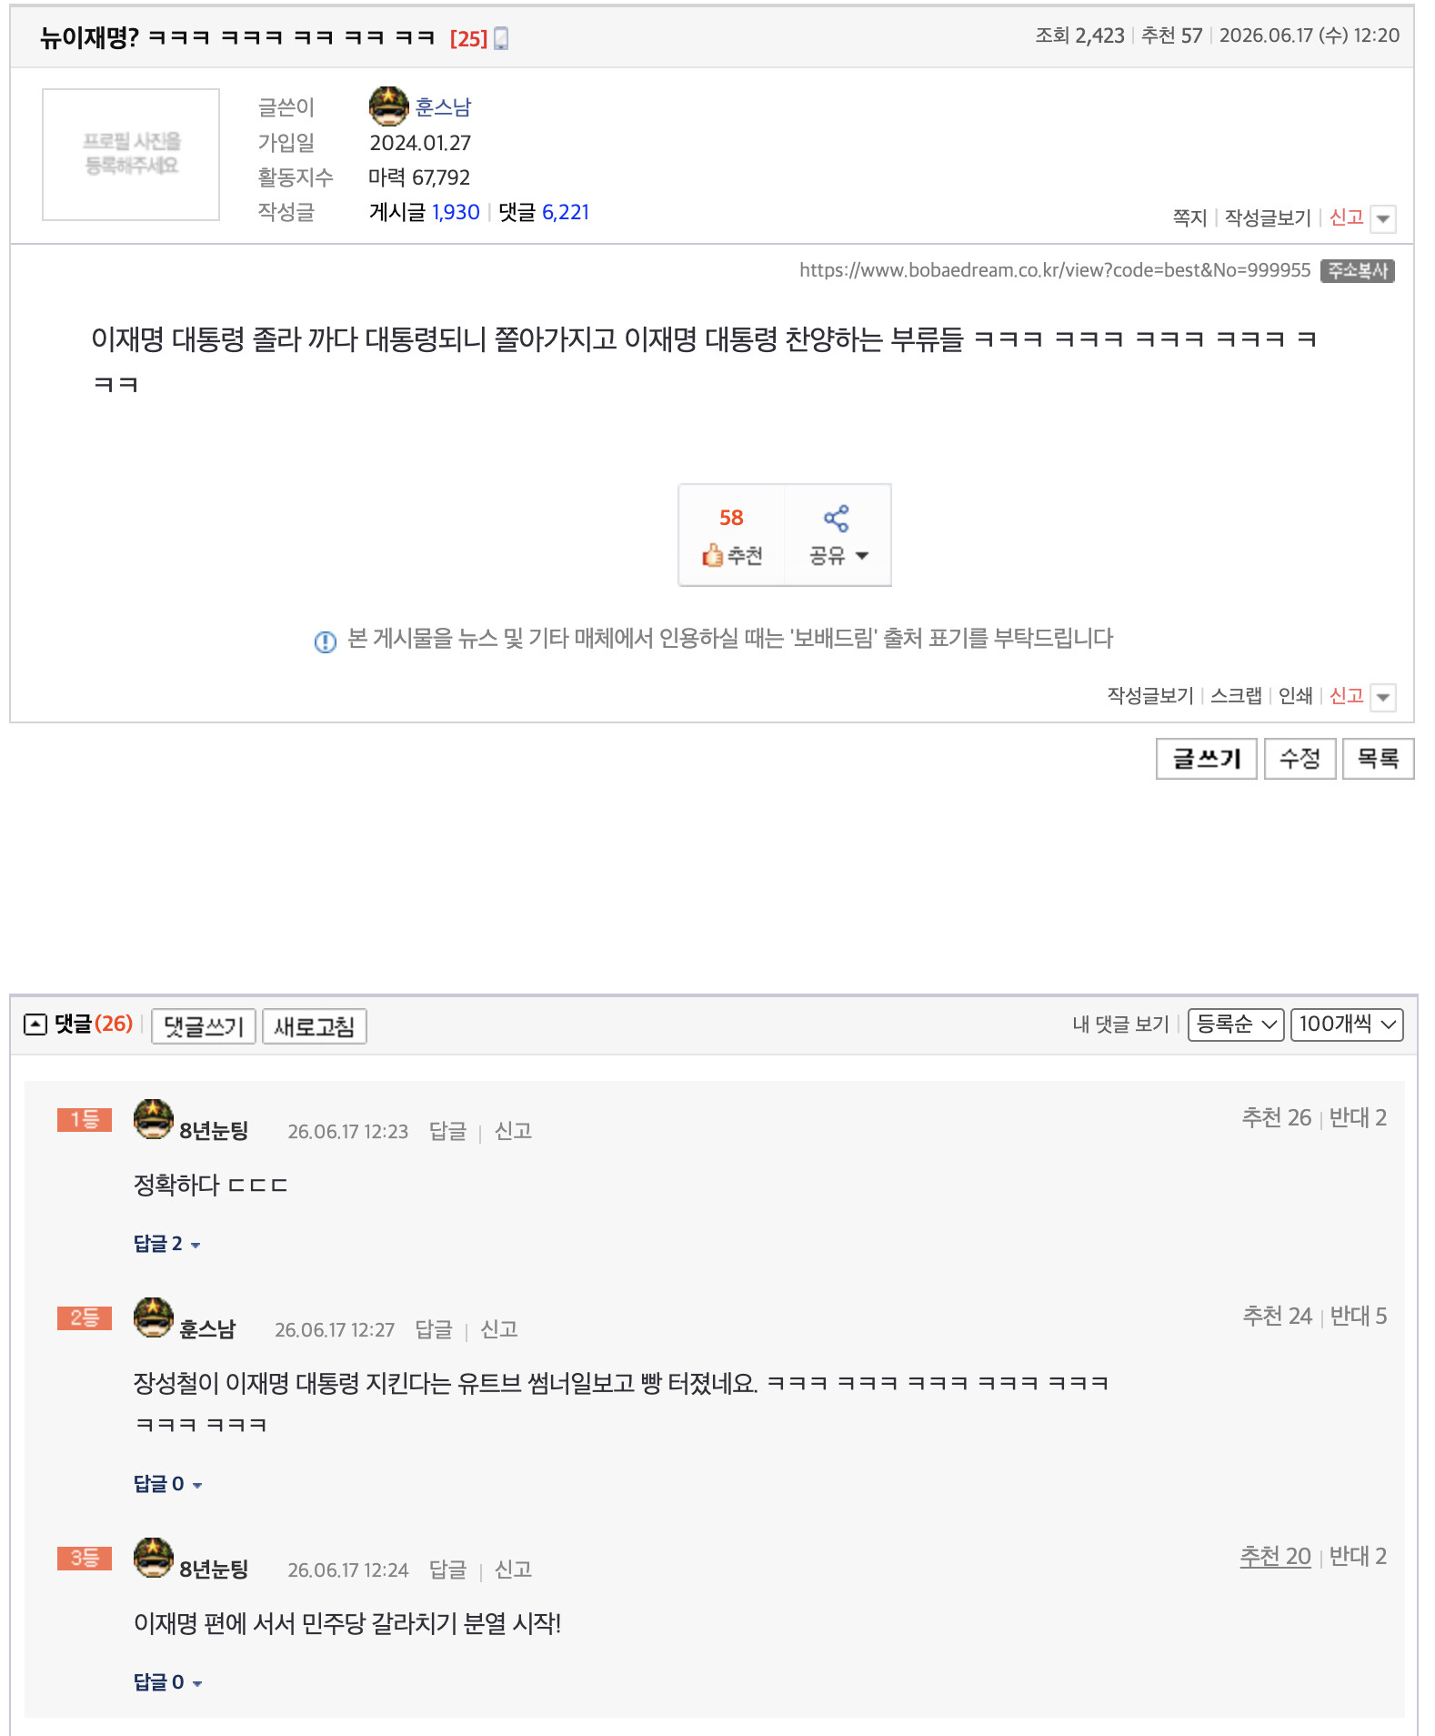Click the thumbs-up 추천 icon

711,555
